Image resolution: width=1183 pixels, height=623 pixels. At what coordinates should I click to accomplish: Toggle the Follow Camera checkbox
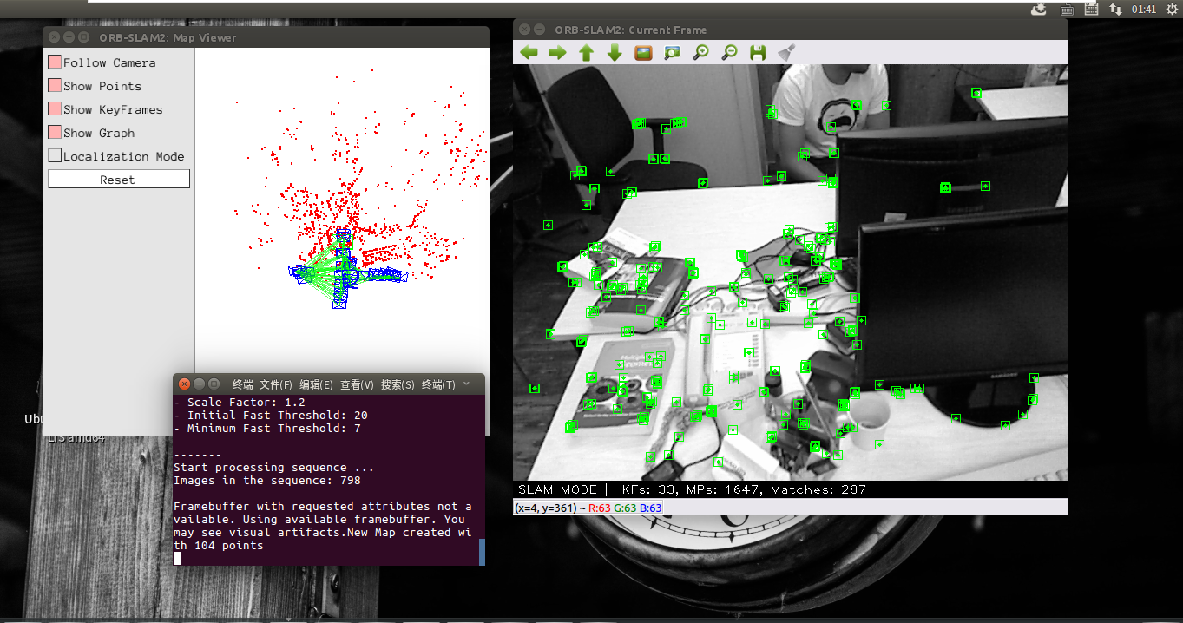tap(55, 62)
